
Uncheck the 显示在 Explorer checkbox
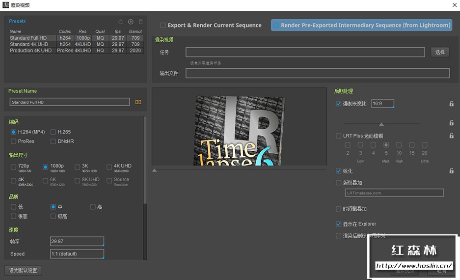(x=339, y=224)
